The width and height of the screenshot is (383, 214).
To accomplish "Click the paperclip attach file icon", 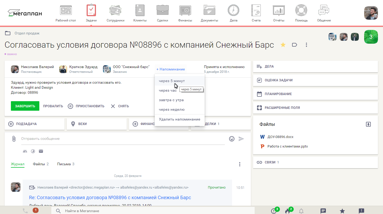I will [x=14, y=139].
